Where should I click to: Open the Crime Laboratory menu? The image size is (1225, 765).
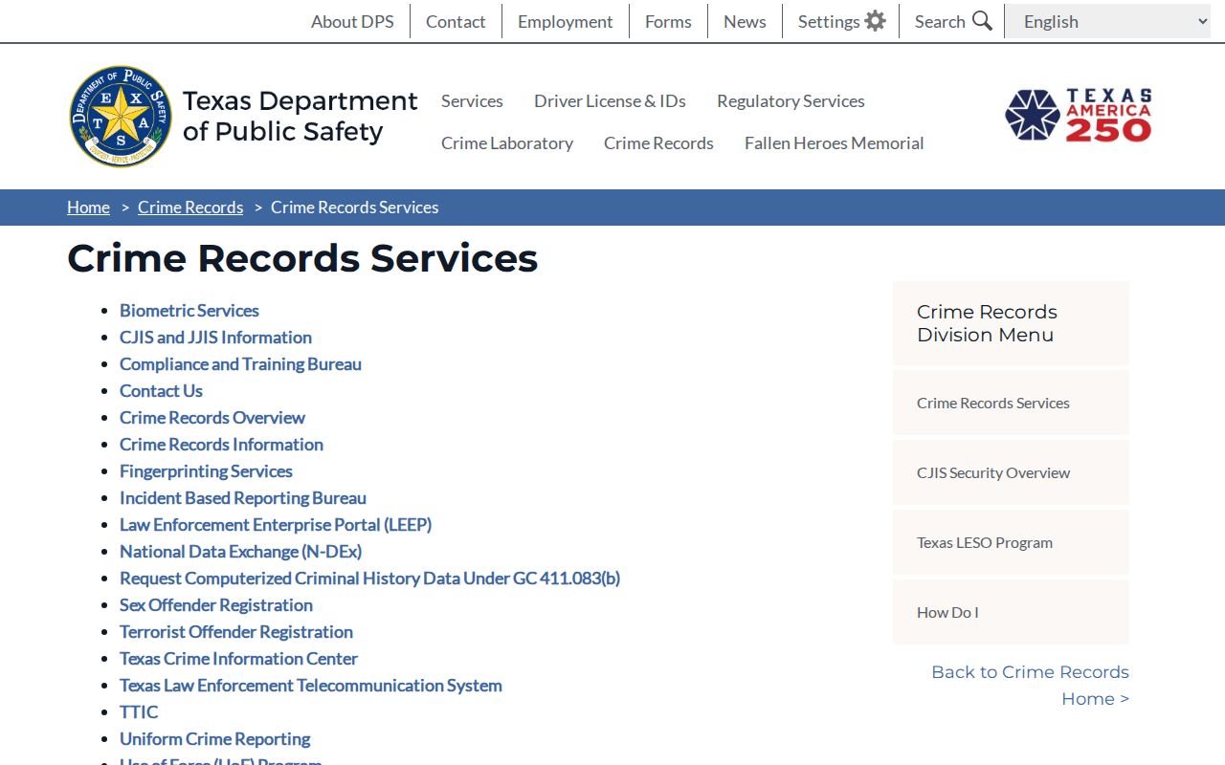point(507,142)
